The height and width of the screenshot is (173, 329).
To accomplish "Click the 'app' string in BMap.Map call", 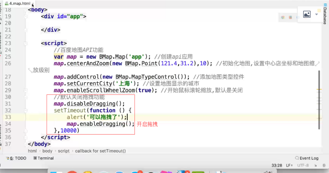I will 137,57.
